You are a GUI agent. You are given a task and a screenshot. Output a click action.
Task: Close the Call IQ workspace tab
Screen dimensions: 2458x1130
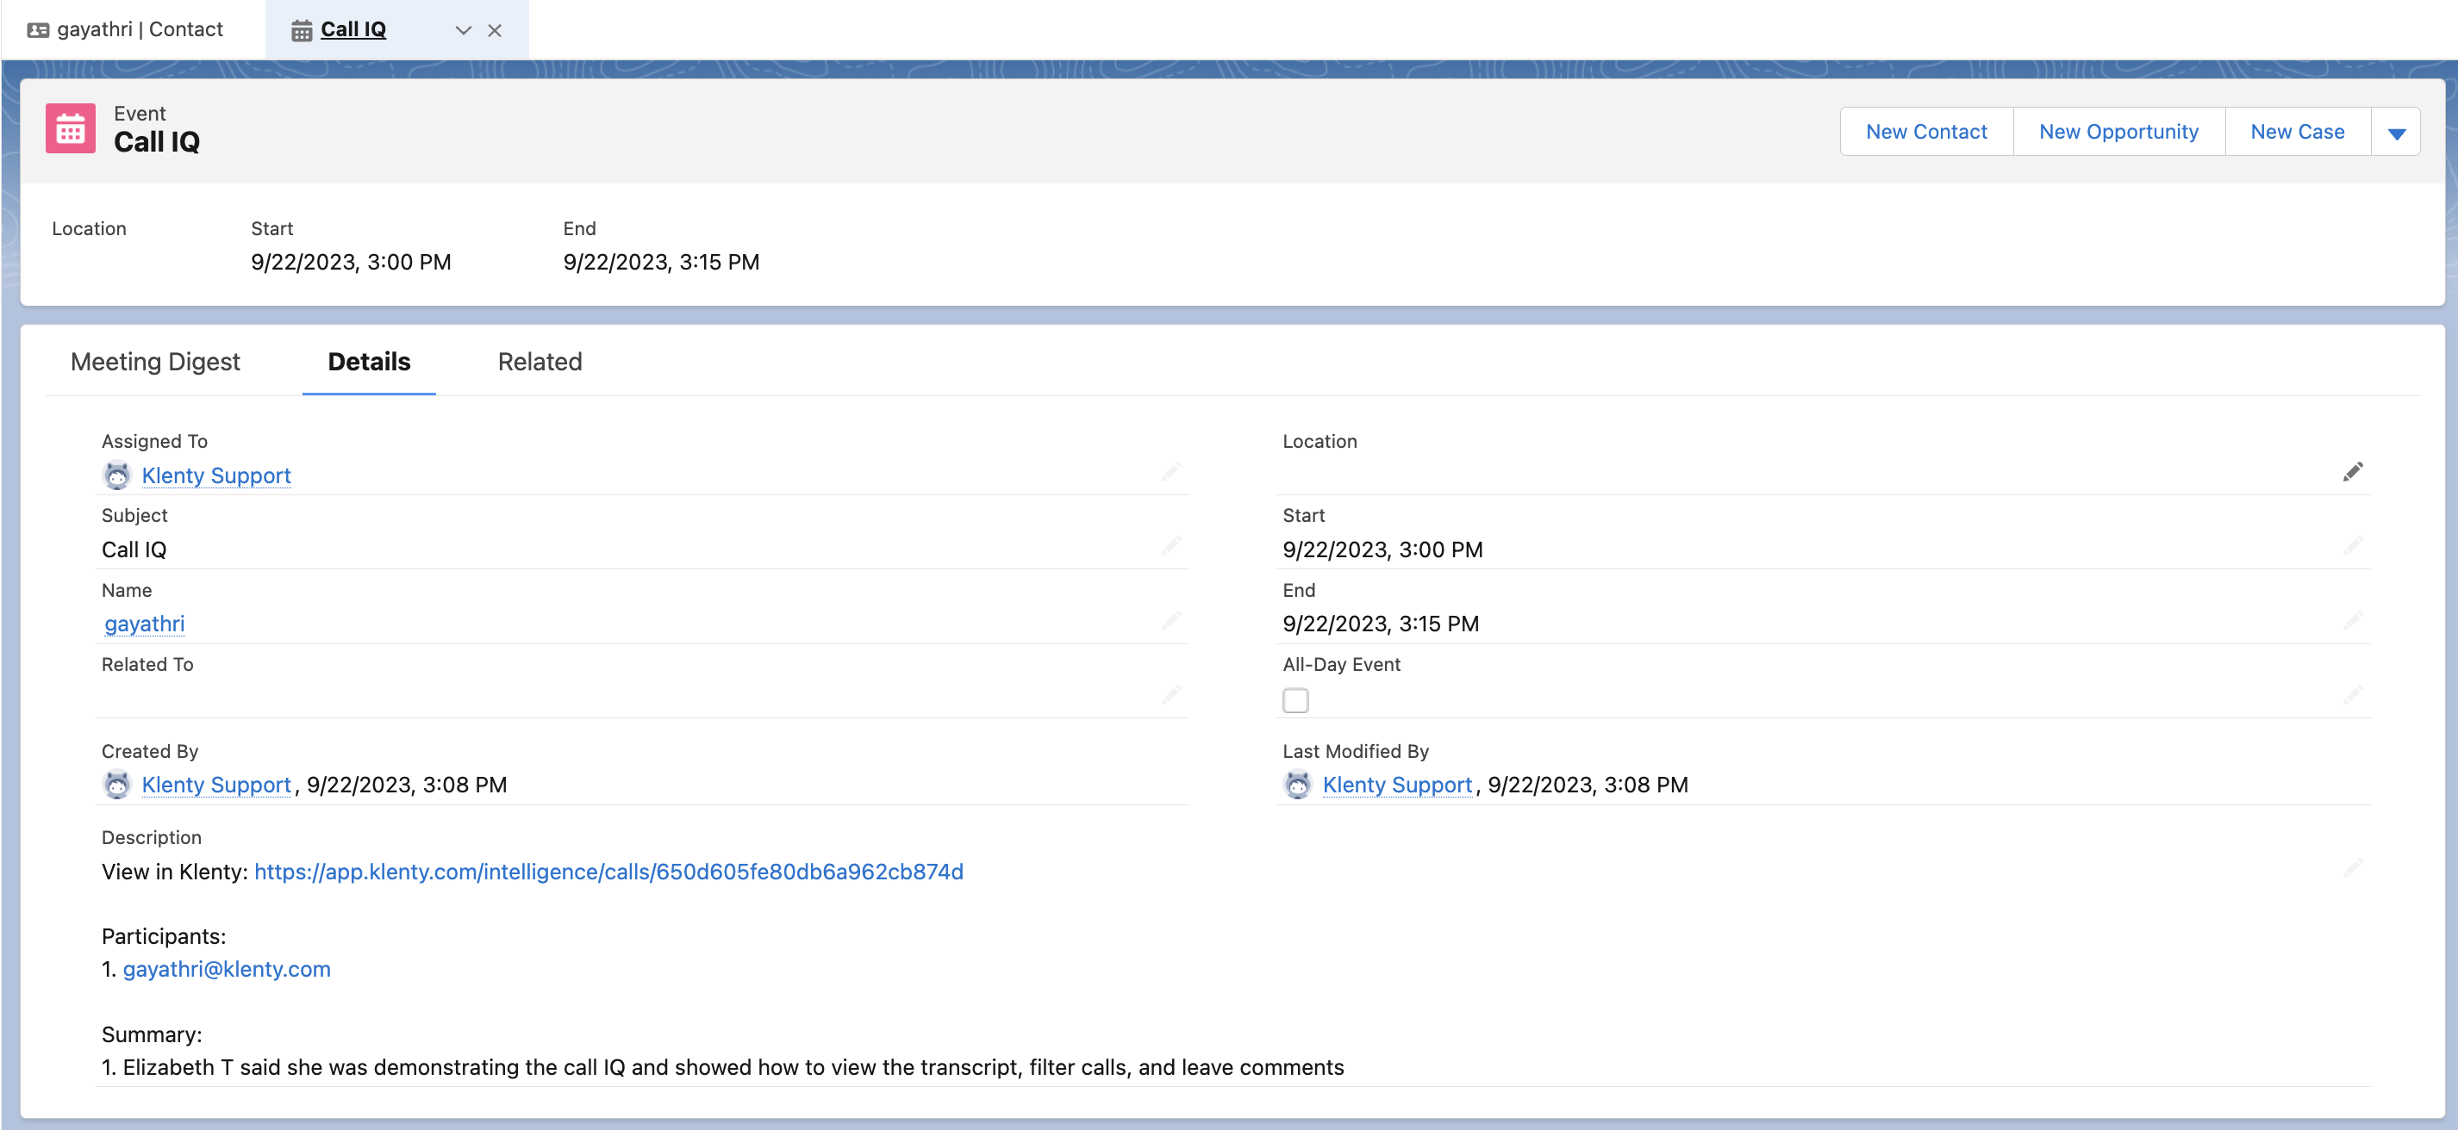(495, 30)
